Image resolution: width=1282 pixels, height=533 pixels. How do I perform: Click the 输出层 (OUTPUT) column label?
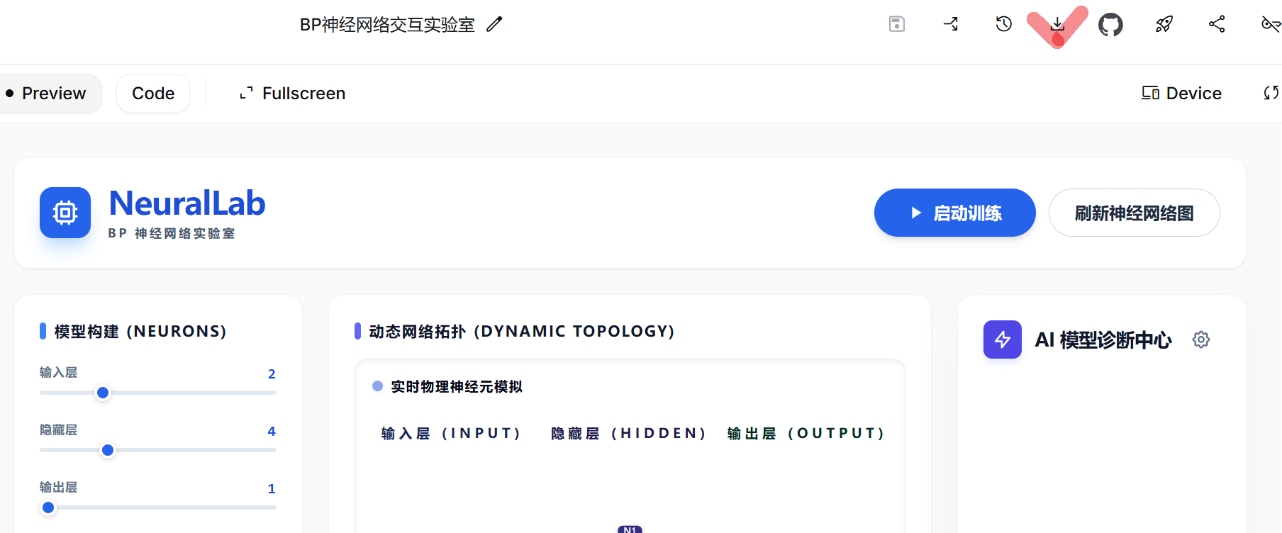[x=806, y=433]
